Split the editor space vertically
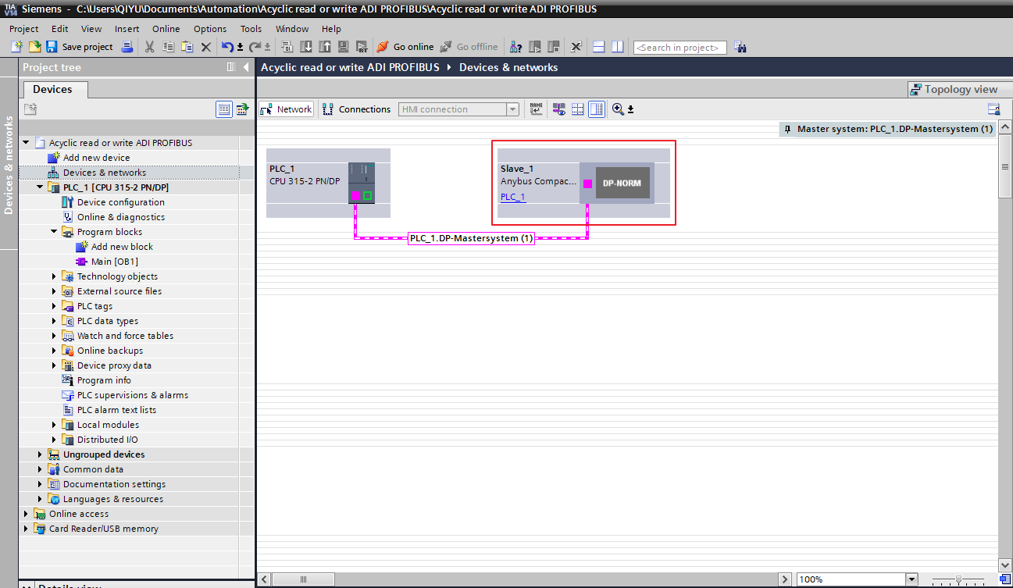Viewport: 1013px width, 588px height. point(618,47)
